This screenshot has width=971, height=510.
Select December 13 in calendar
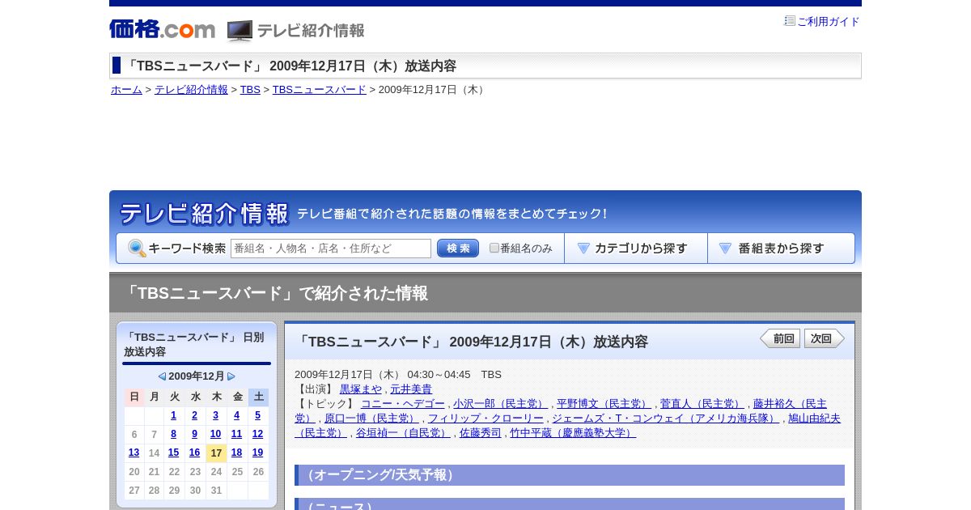(134, 453)
